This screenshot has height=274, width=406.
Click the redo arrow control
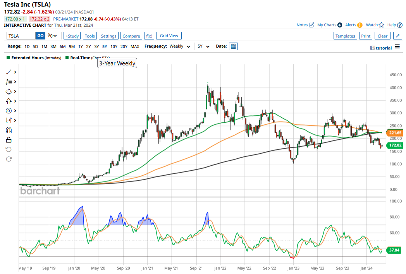[x=9, y=159]
